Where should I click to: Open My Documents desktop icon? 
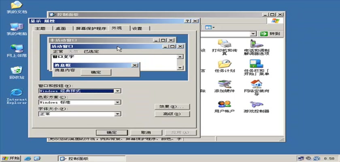click(17, 7)
